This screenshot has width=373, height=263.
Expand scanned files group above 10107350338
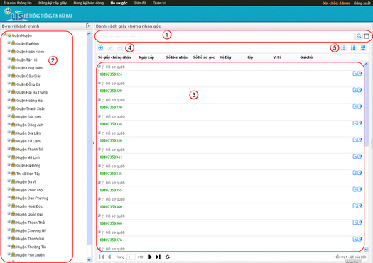click(x=99, y=116)
